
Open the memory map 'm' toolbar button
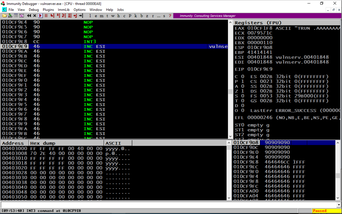click(x=101, y=16)
